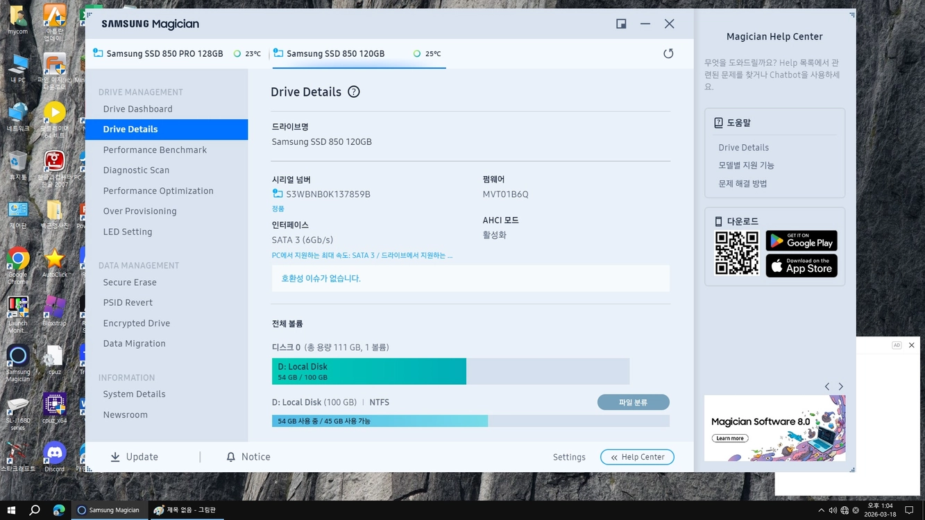Open the notification center icon
The width and height of the screenshot is (925, 520).
909,510
